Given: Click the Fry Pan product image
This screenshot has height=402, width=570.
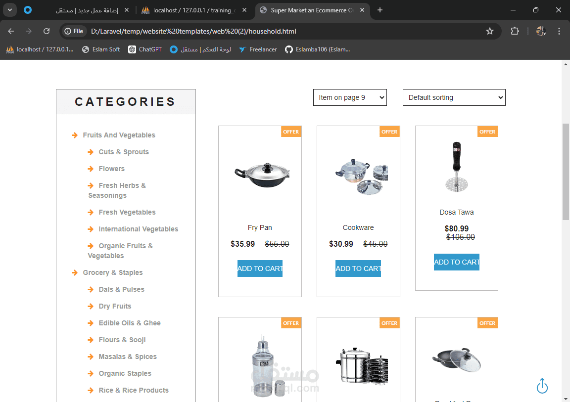Looking at the screenshot, I should (x=262, y=175).
